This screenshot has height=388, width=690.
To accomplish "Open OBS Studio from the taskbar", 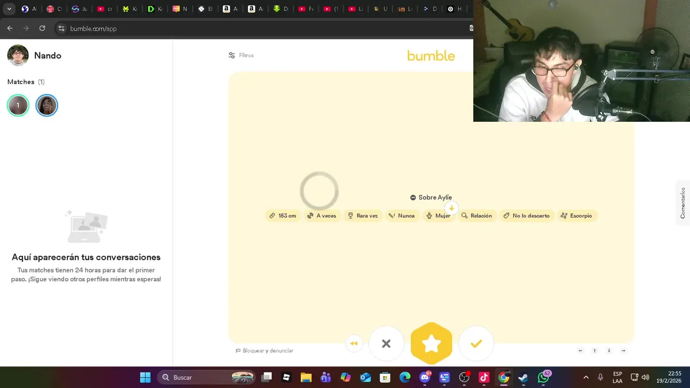I will click(464, 377).
